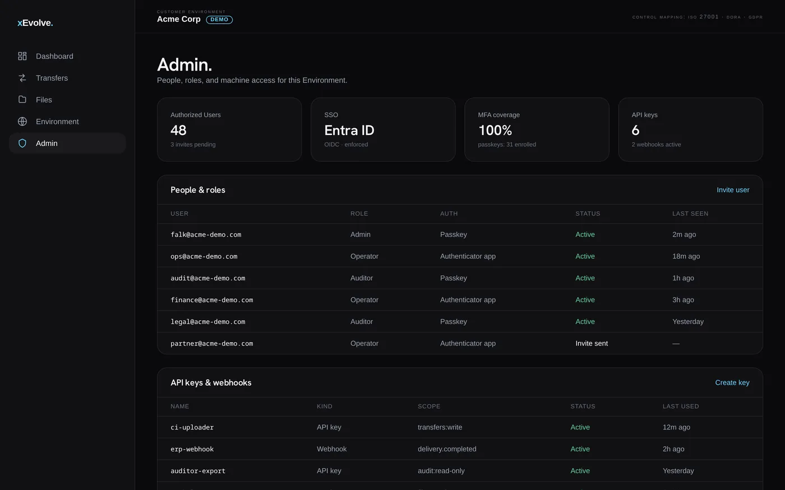
Task: Open the API keys card showing 6
Action: tap(690, 130)
